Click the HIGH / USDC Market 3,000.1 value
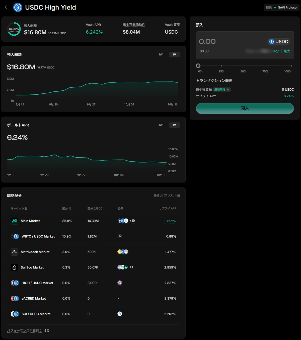 click(x=93, y=283)
